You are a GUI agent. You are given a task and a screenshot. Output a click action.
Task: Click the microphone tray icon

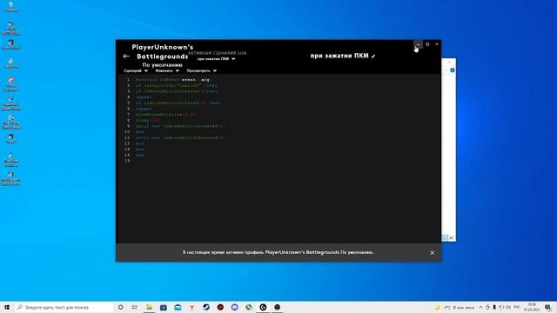point(494,307)
